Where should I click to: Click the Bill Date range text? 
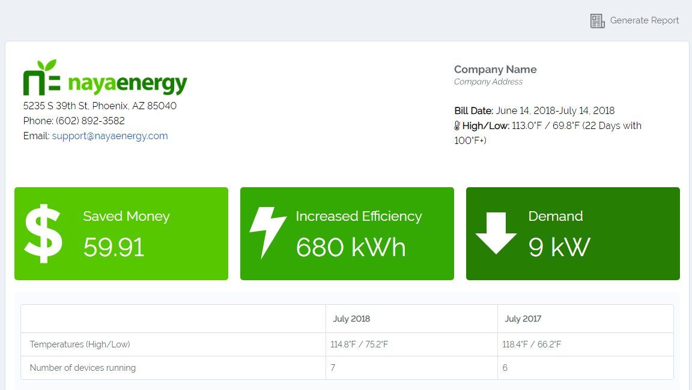[x=555, y=111]
